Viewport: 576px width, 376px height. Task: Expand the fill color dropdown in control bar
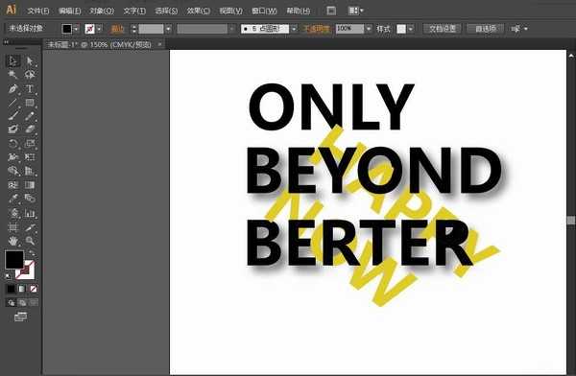[76, 29]
